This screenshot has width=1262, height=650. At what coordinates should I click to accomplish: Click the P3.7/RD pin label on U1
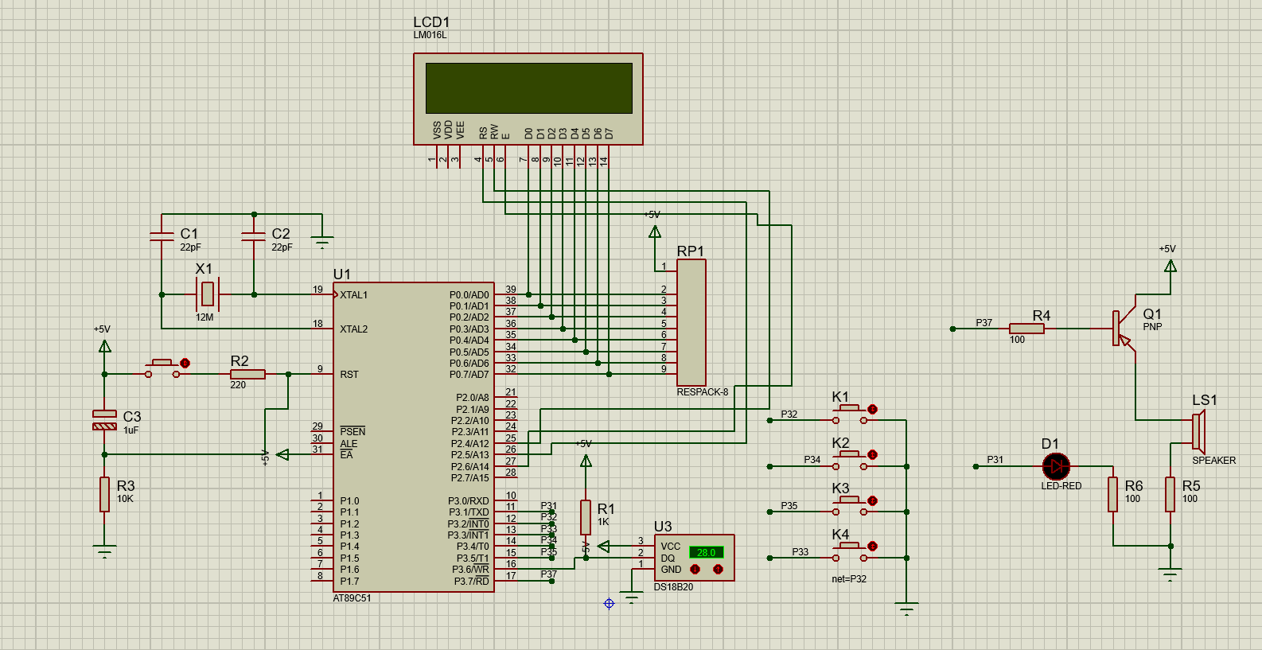pos(472,582)
